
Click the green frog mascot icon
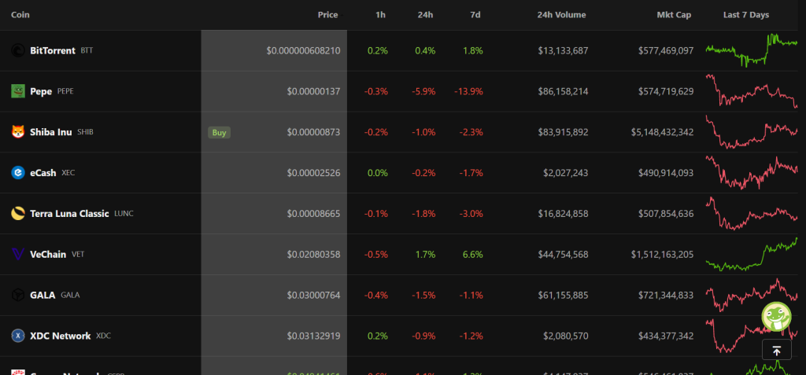[776, 316]
